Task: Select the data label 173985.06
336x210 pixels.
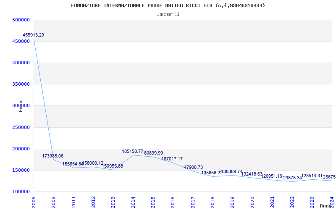Action: (x=53, y=156)
